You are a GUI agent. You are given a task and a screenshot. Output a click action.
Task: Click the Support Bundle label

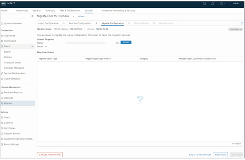tap(12, 134)
